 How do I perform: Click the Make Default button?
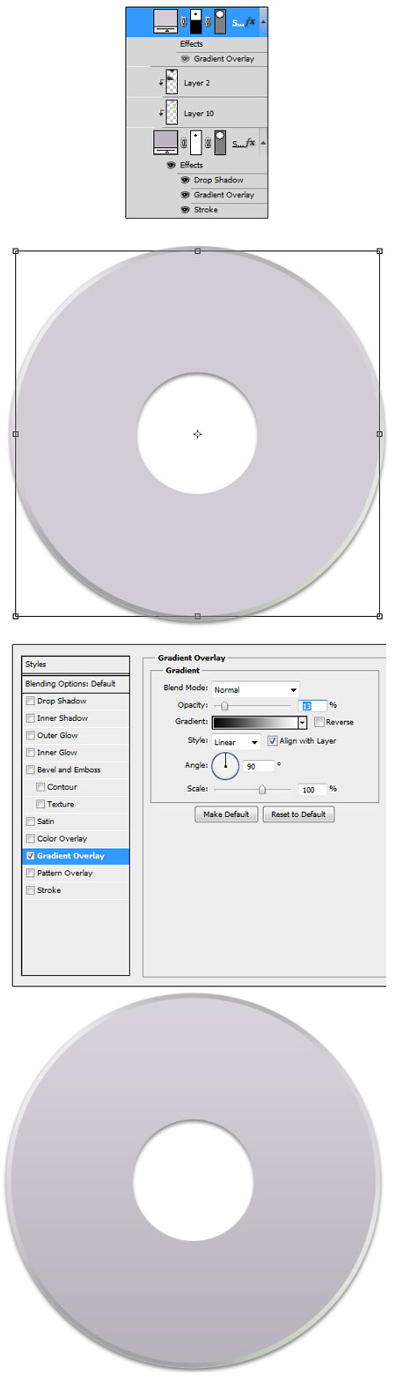(x=226, y=814)
